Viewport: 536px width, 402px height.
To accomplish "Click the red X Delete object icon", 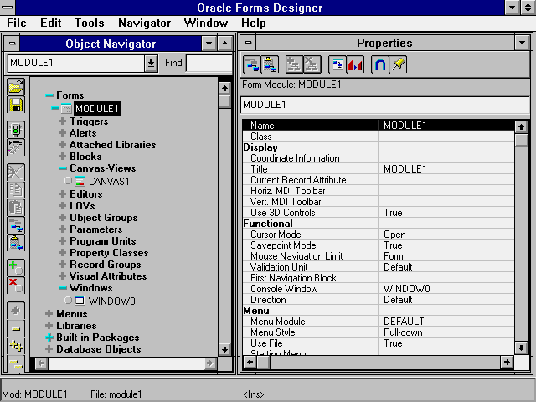I will click(15, 286).
